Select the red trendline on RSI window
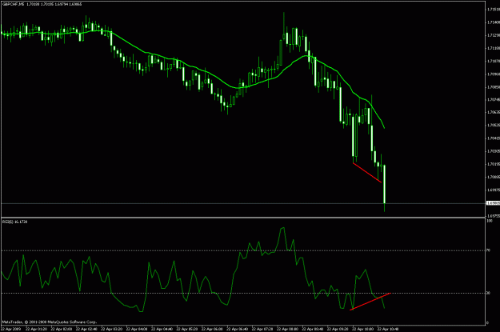The width and height of the screenshot is (500, 332). point(370,302)
